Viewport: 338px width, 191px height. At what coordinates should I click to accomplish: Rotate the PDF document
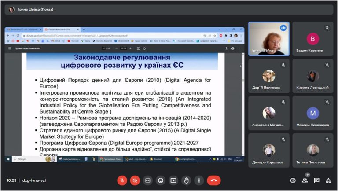point(144,48)
